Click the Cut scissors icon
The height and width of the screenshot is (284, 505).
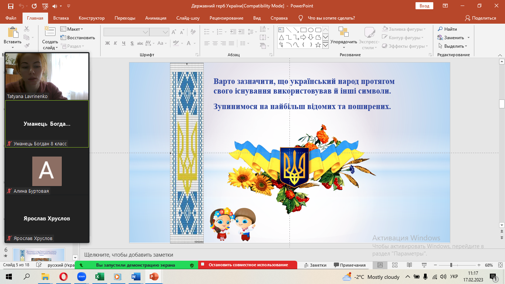[27, 29]
